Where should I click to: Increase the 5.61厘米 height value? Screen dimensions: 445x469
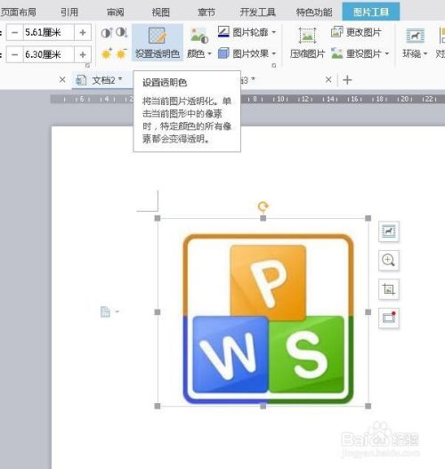tap(83, 32)
